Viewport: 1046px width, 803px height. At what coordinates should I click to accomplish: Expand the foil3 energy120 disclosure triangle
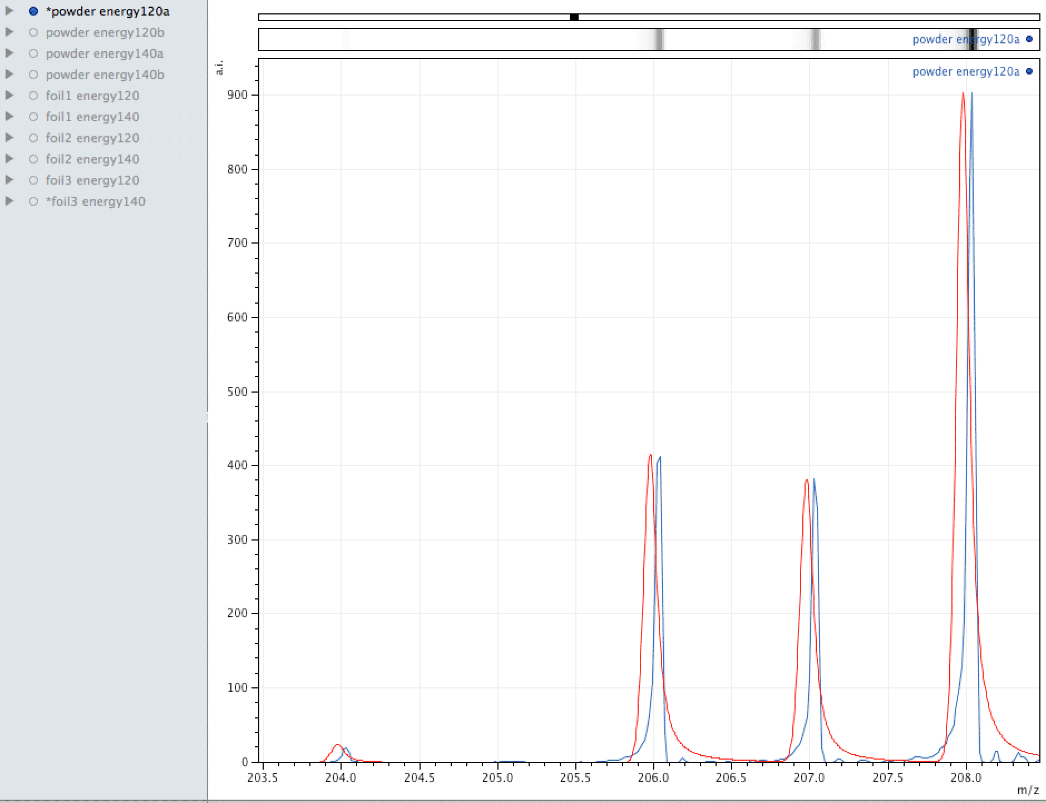(x=9, y=180)
